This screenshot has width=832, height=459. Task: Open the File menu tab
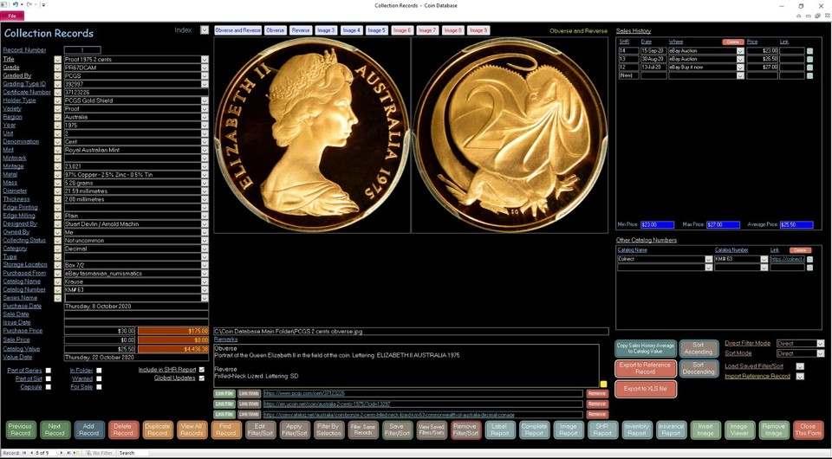coord(12,16)
